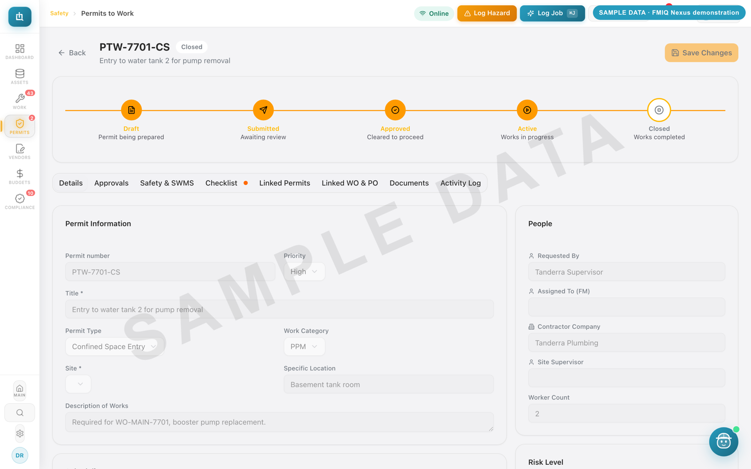751x469 pixels.
Task: Click the Closed stage circle icon
Action: pyautogui.click(x=659, y=110)
